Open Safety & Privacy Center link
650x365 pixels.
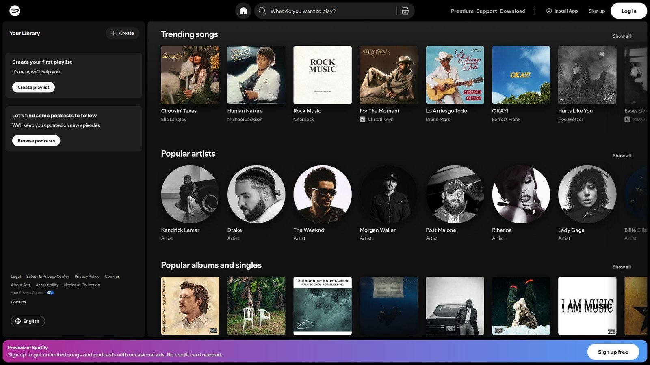pyautogui.click(x=48, y=277)
